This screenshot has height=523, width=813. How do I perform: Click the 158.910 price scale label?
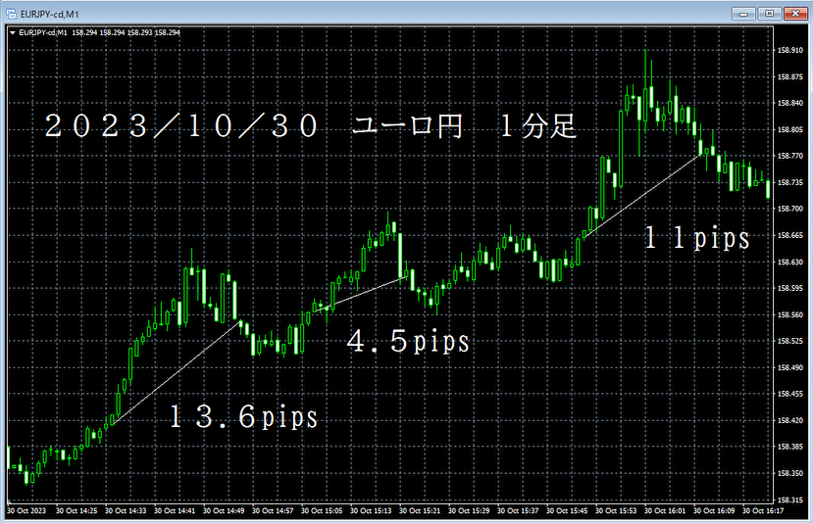(x=790, y=50)
